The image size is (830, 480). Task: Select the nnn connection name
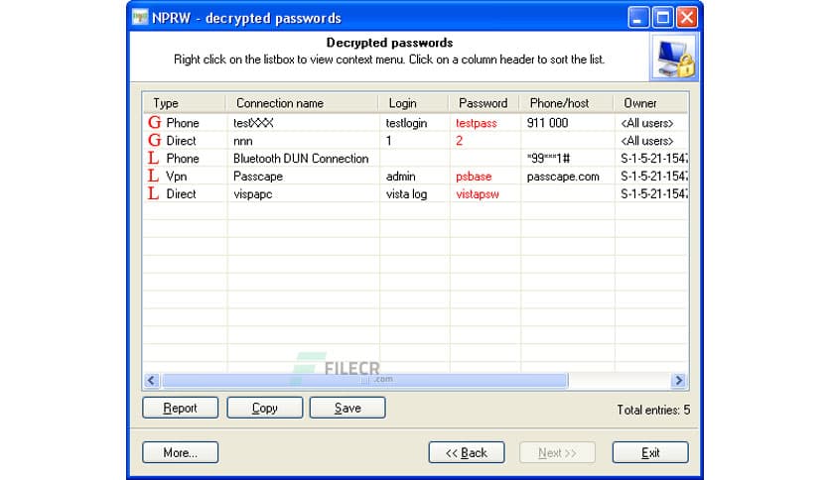point(243,141)
